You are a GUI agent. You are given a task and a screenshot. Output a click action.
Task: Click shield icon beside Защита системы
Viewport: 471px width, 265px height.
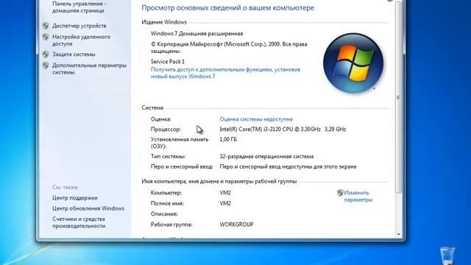pos(46,54)
